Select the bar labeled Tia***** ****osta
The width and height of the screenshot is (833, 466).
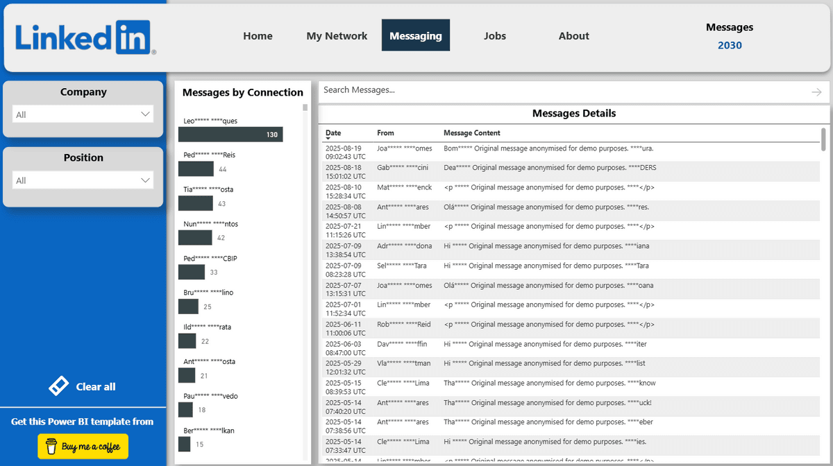pyautogui.click(x=195, y=203)
